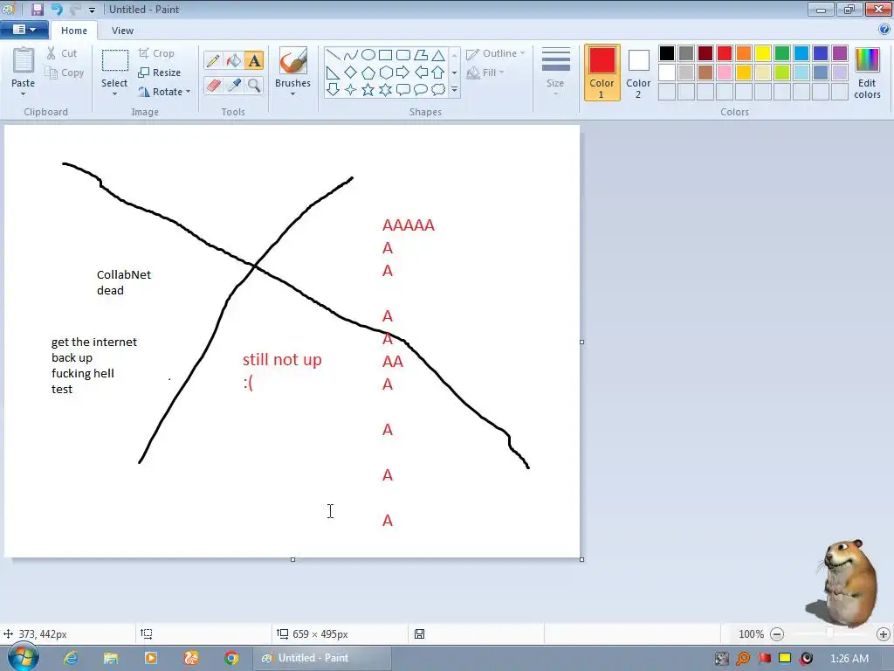Choose the Up arrow shape

tap(438, 73)
